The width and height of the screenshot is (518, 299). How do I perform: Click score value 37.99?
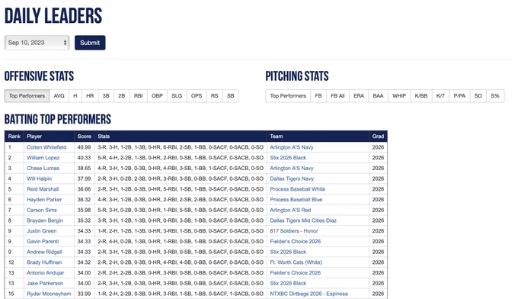coord(84,178)
